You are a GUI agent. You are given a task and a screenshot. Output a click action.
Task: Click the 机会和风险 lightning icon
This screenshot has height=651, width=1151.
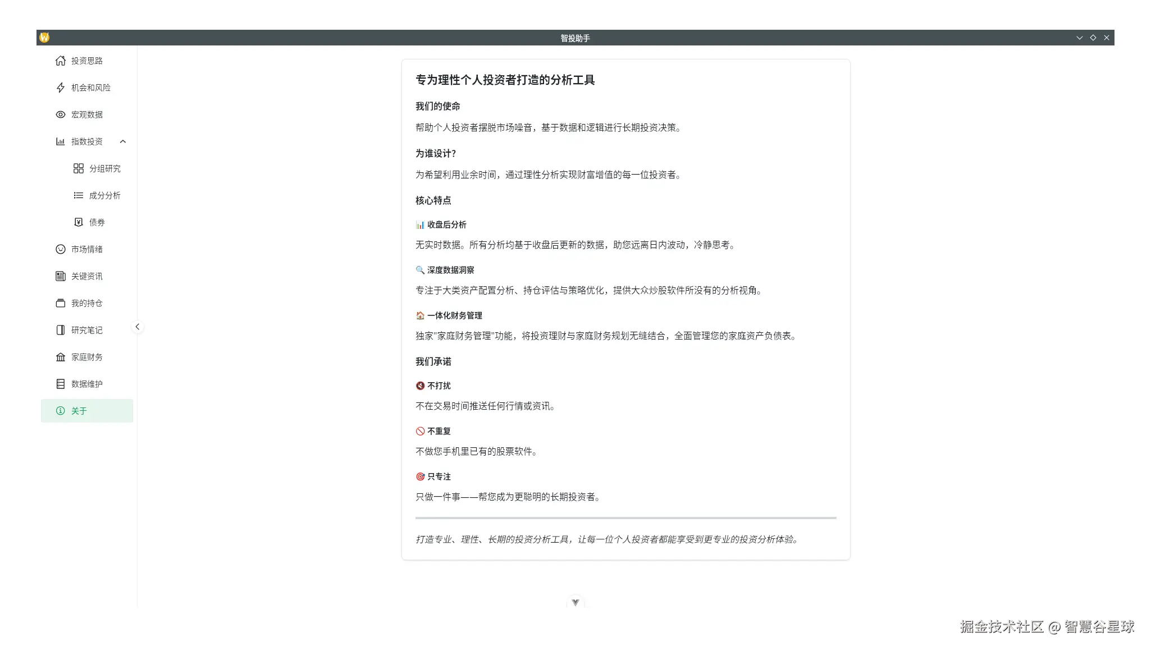coord(61,88)
